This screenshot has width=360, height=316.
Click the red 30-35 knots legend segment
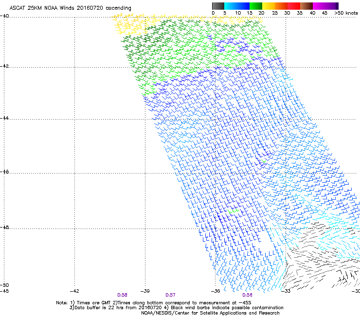click(294, 6)
